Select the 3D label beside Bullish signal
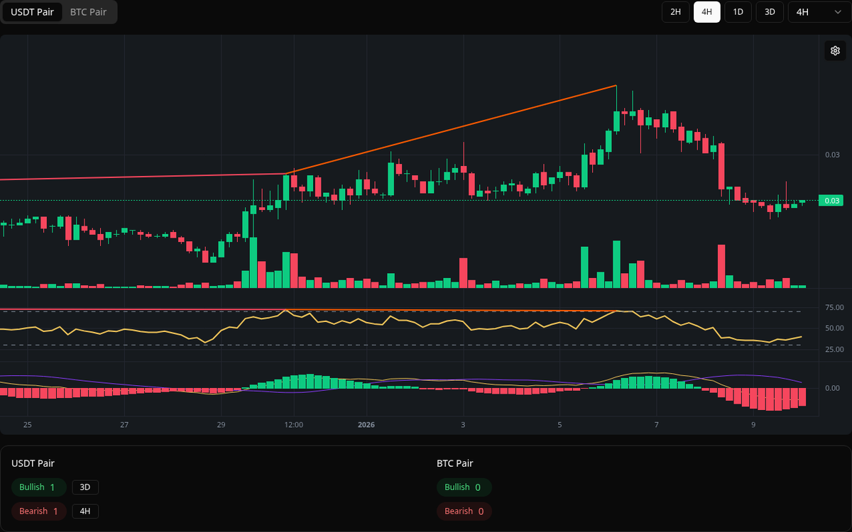The width and height of the screenshot is (852, 532). tap(85, 487)
